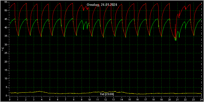Click the 10 mark on temperature axis
This screenshot has width=204, height=102.
pos(5,79)
